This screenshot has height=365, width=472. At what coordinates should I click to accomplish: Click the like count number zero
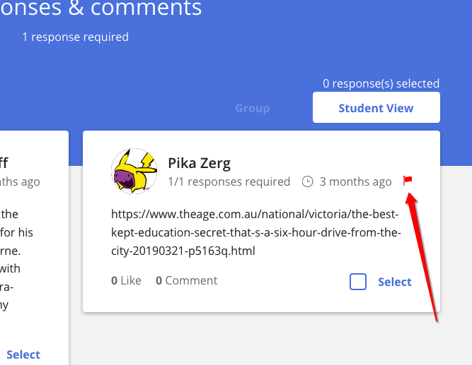coord(114,280)
